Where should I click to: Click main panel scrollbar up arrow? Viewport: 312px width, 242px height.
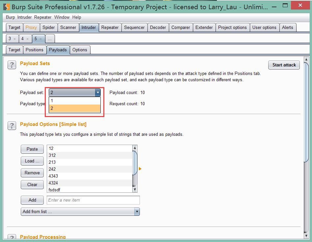pyautogui.click(x=306, y=60)
